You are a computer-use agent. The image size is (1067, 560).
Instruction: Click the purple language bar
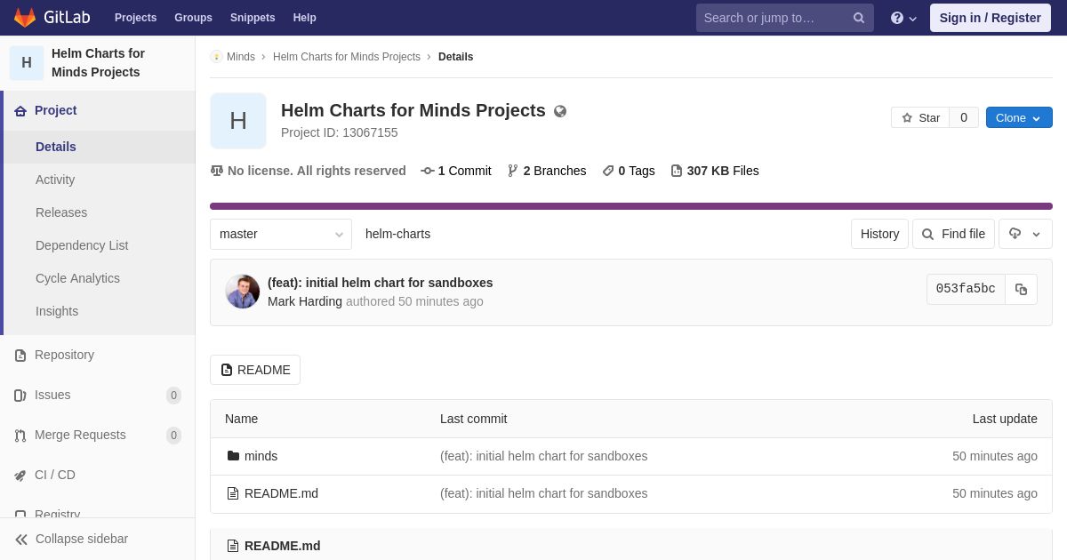(631, 206)
